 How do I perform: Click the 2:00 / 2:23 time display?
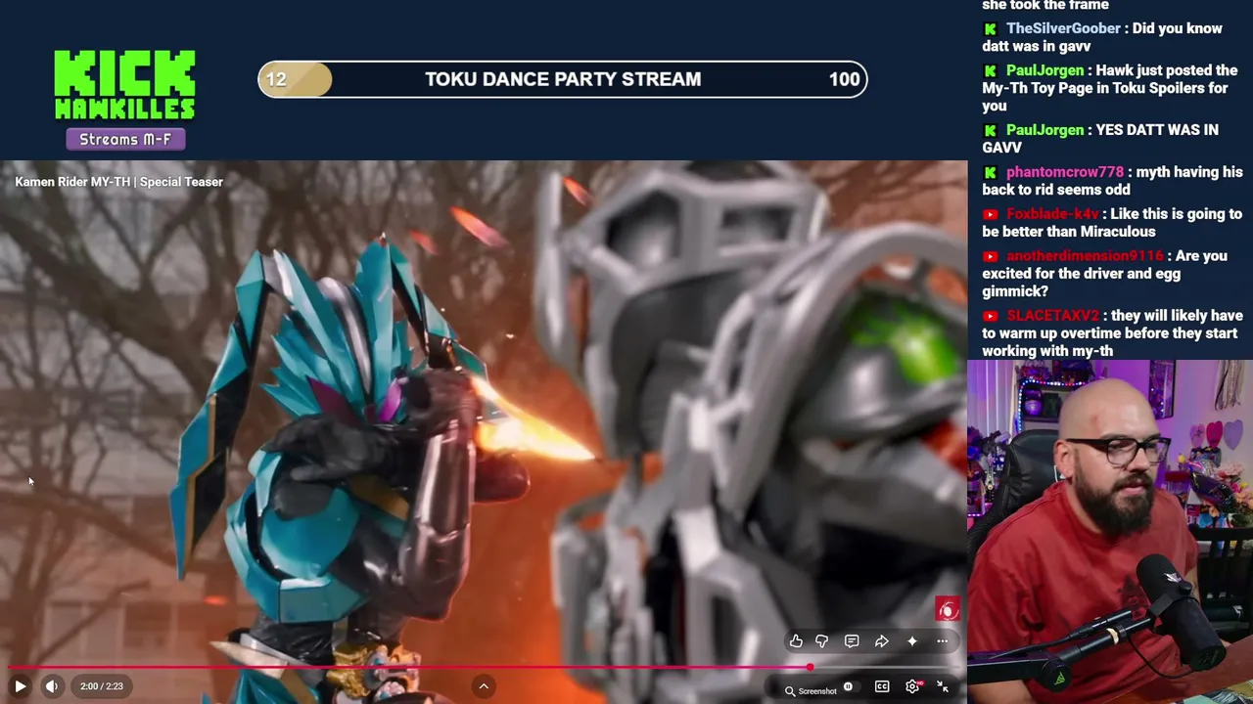102,686
